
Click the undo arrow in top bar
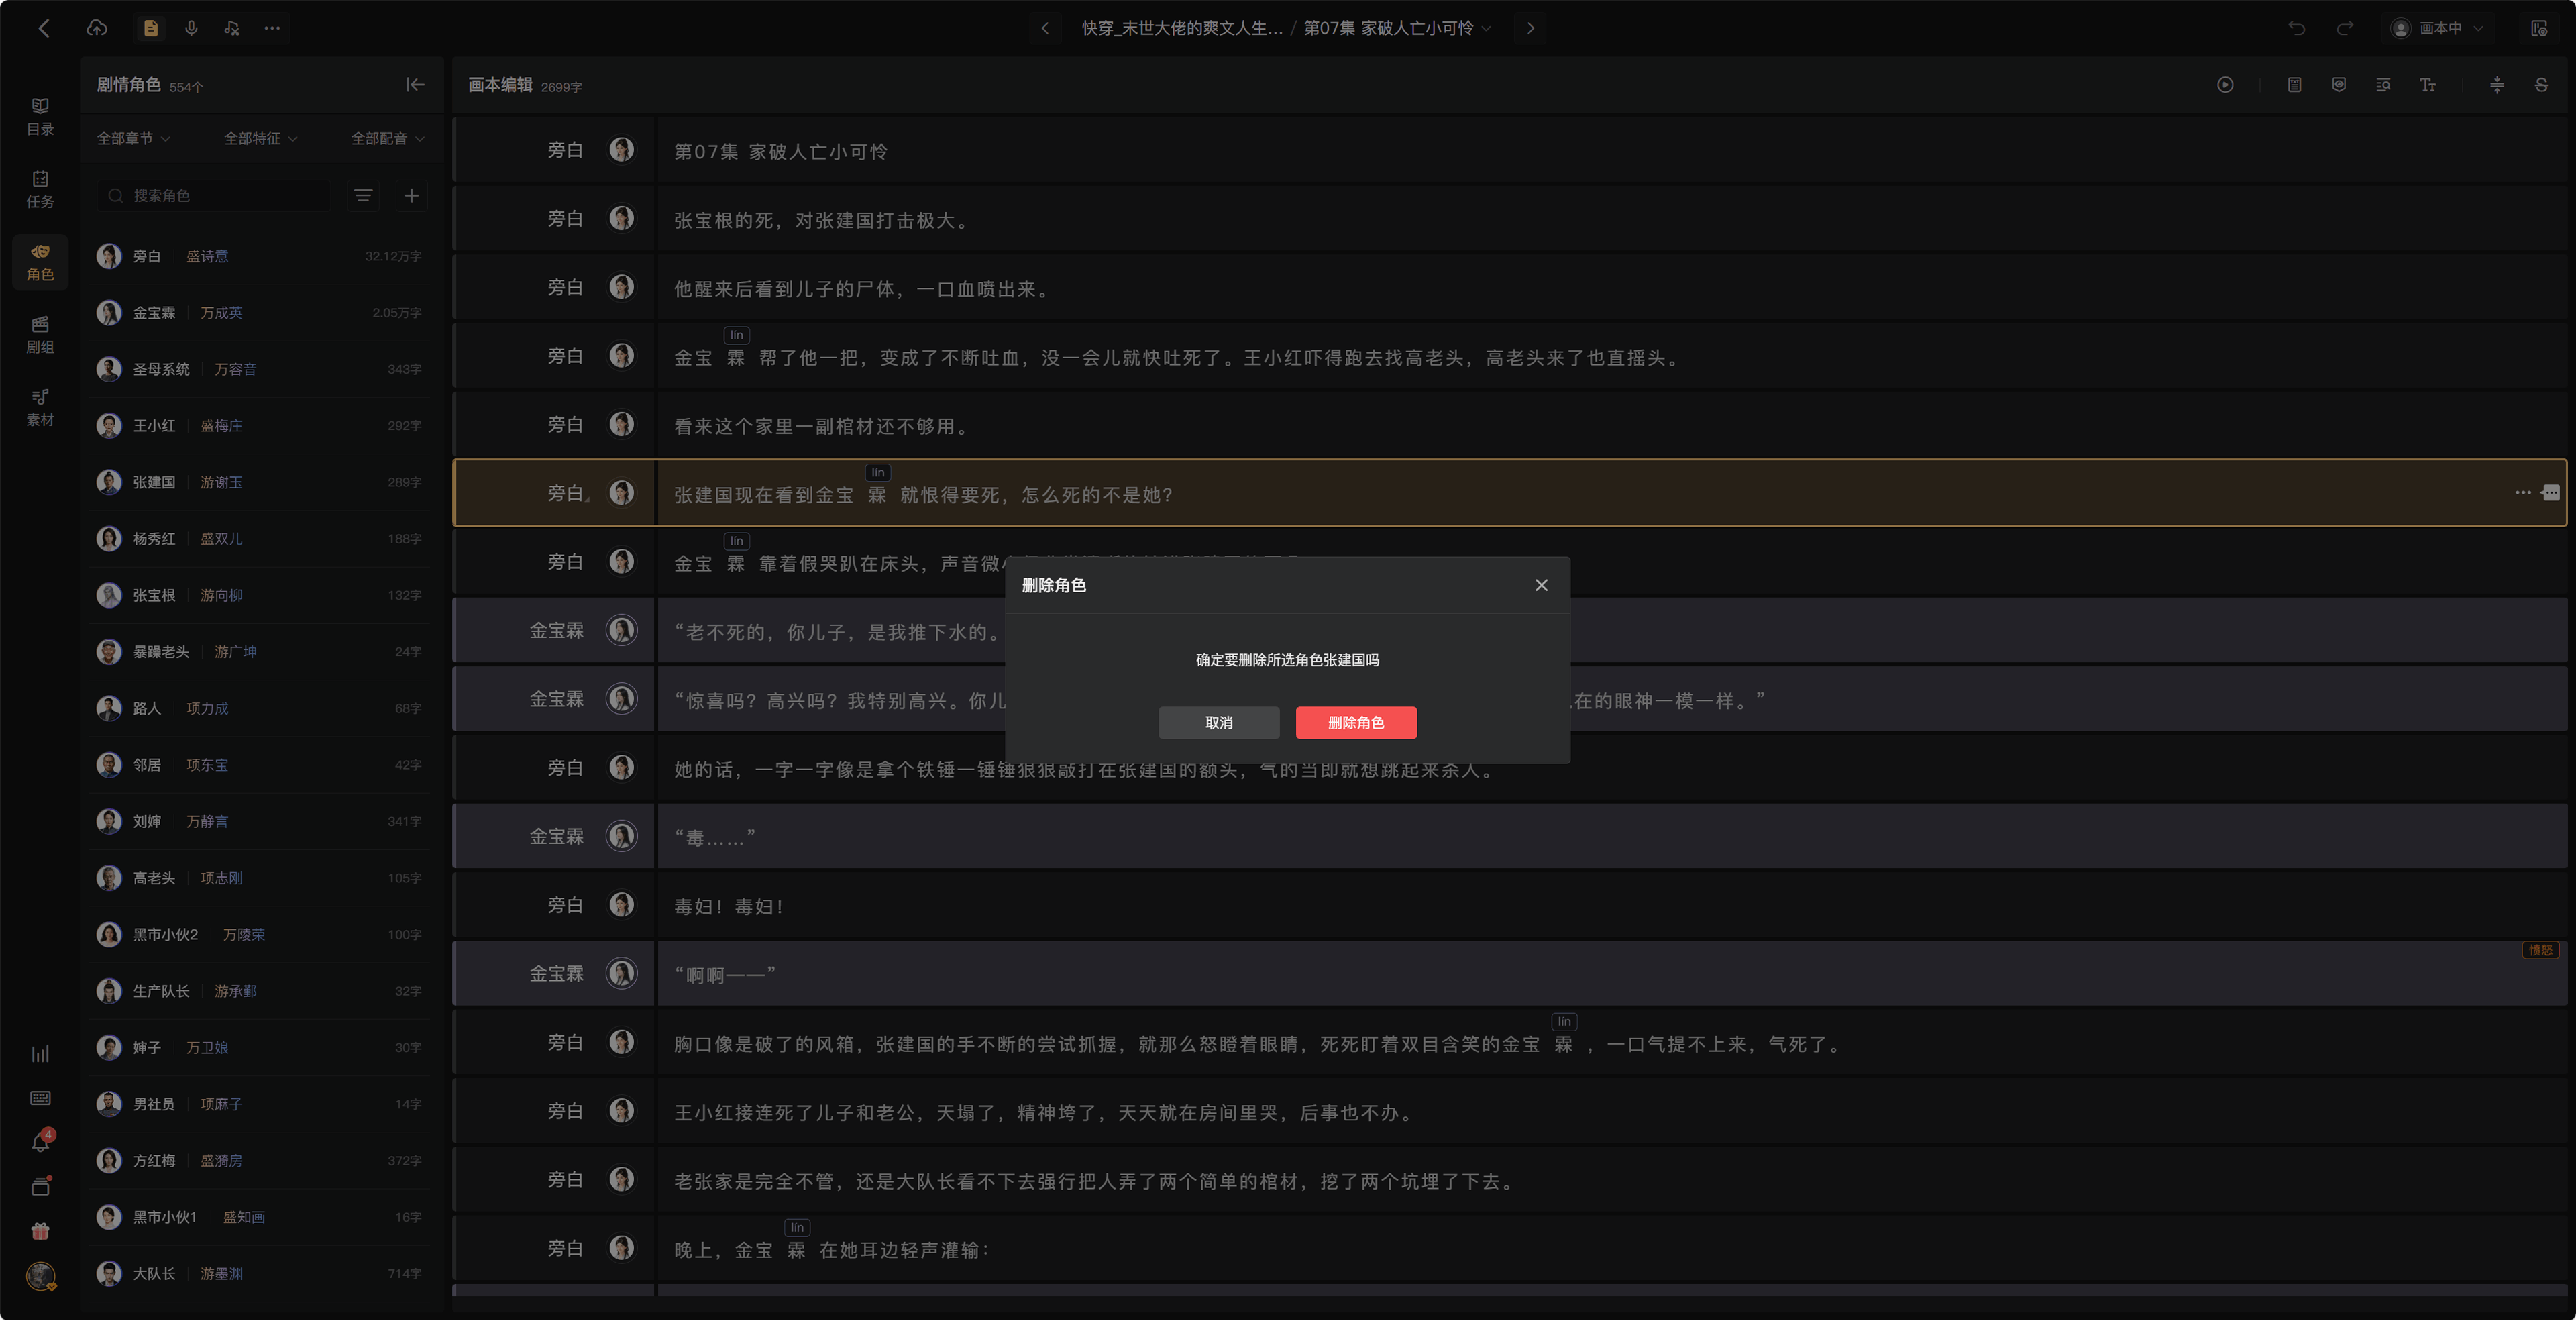(2297, 28)
